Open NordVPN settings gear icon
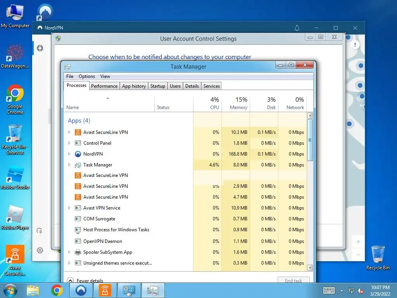 click(x=40, y=250)
